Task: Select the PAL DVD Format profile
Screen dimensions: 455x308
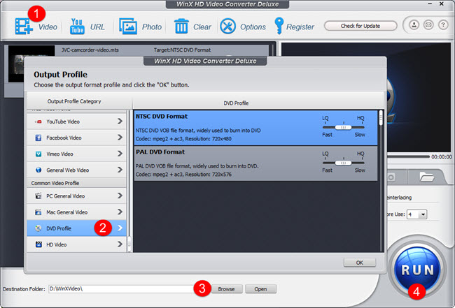Action: [x=224, y=162]
